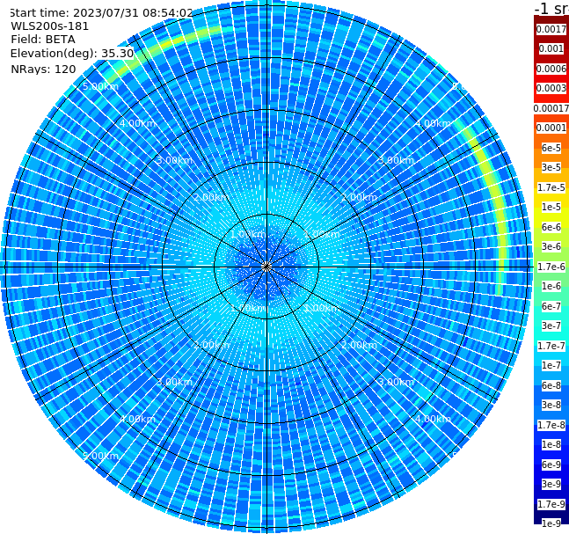Image resolution: width=569 pixels, height=534 pixels.
Task: Select the 1e-9 label at colorbar bottom
Action: click(551, 523)
